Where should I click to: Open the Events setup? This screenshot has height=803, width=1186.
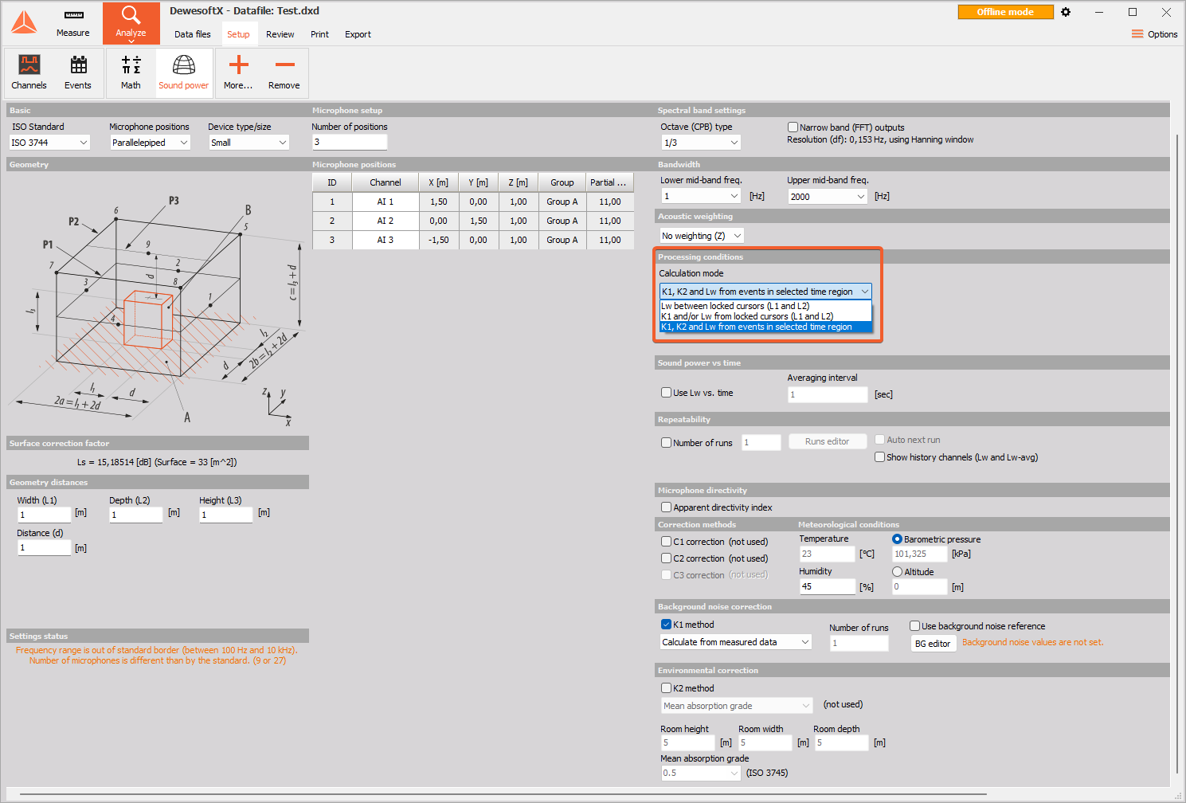coord(78,72)
